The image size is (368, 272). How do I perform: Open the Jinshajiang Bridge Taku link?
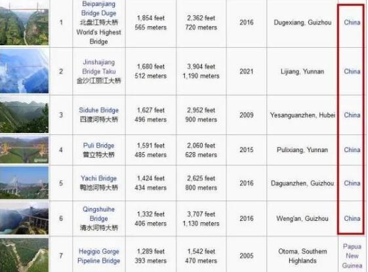(x=99, y=67)
